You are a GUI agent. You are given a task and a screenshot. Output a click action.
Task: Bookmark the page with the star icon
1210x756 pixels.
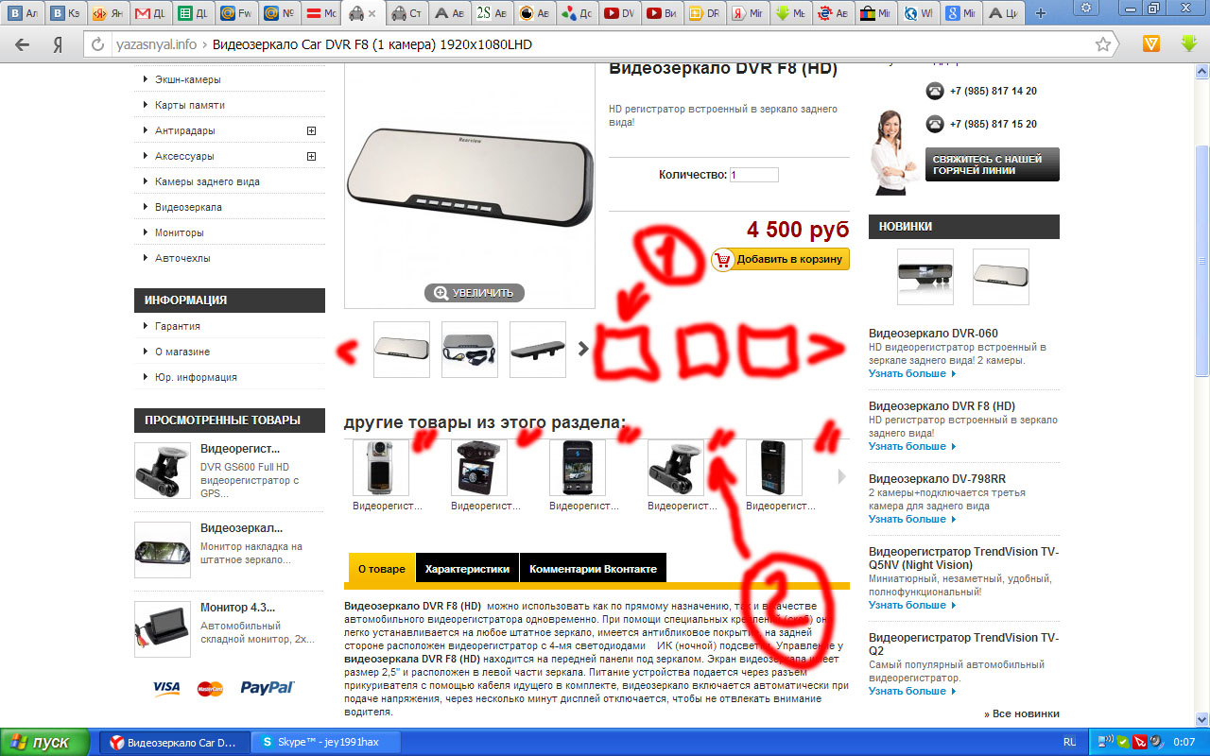tap(1102, 44)
